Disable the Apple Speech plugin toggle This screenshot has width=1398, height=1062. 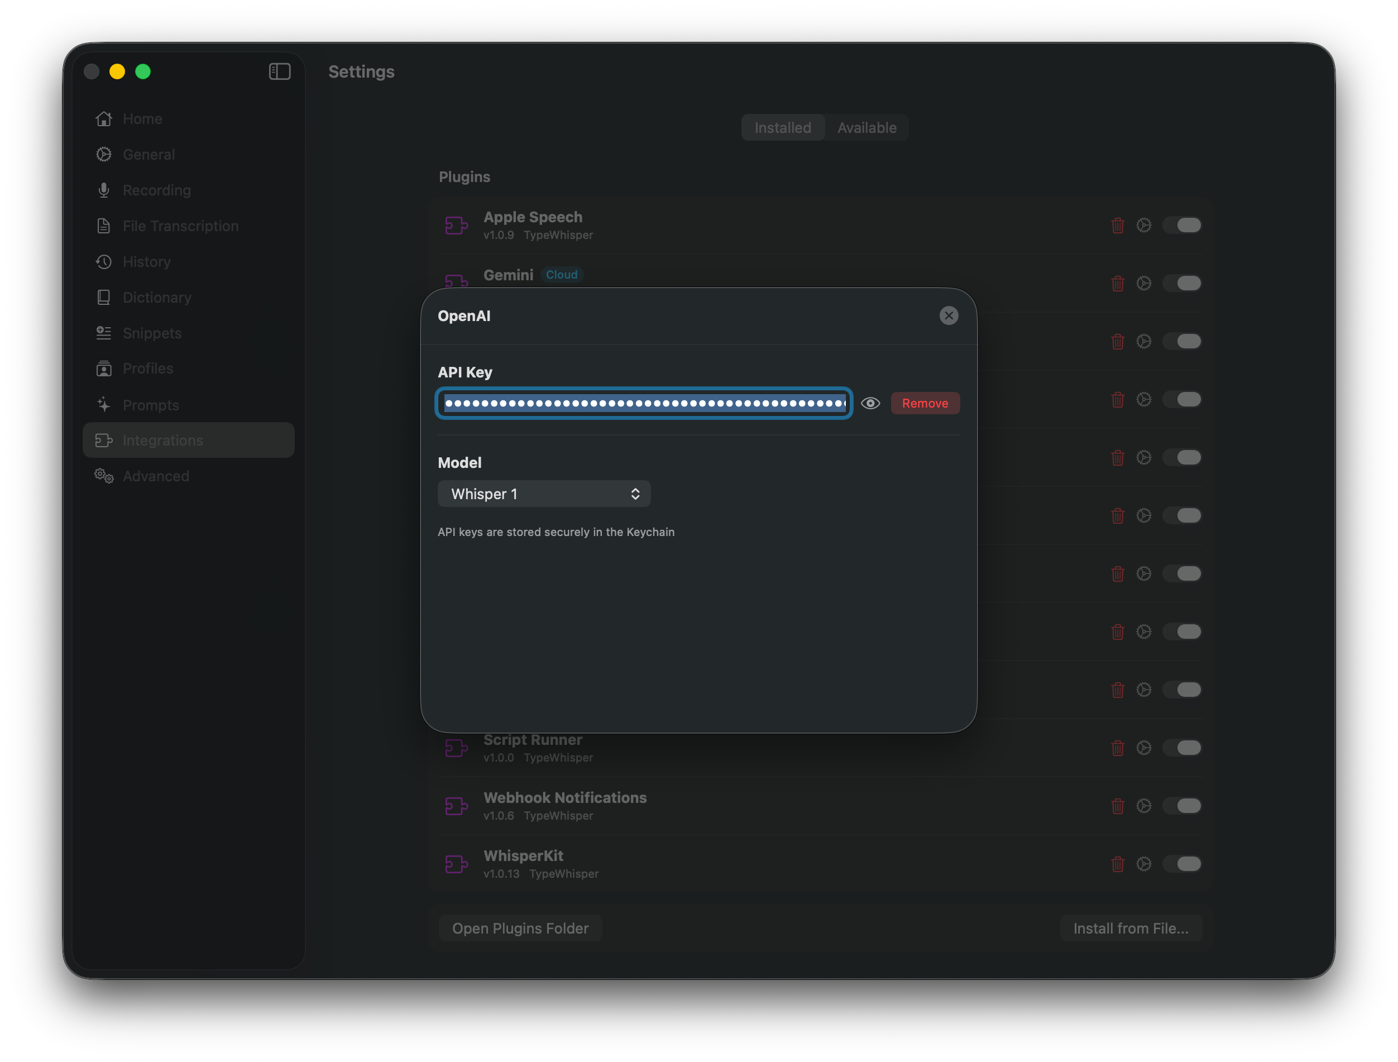click(x=1182, y=225)
